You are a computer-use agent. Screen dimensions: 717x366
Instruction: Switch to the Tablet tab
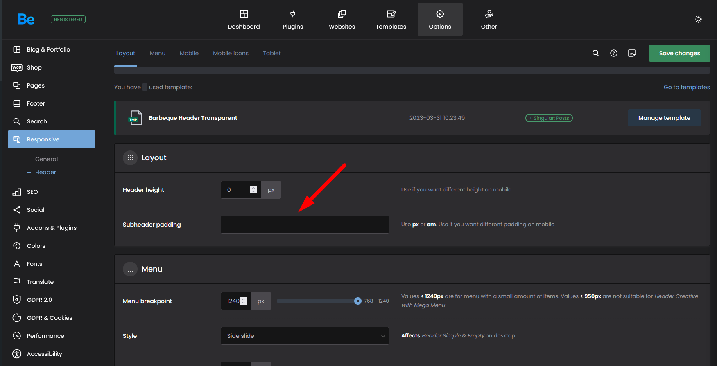point(272,53)
